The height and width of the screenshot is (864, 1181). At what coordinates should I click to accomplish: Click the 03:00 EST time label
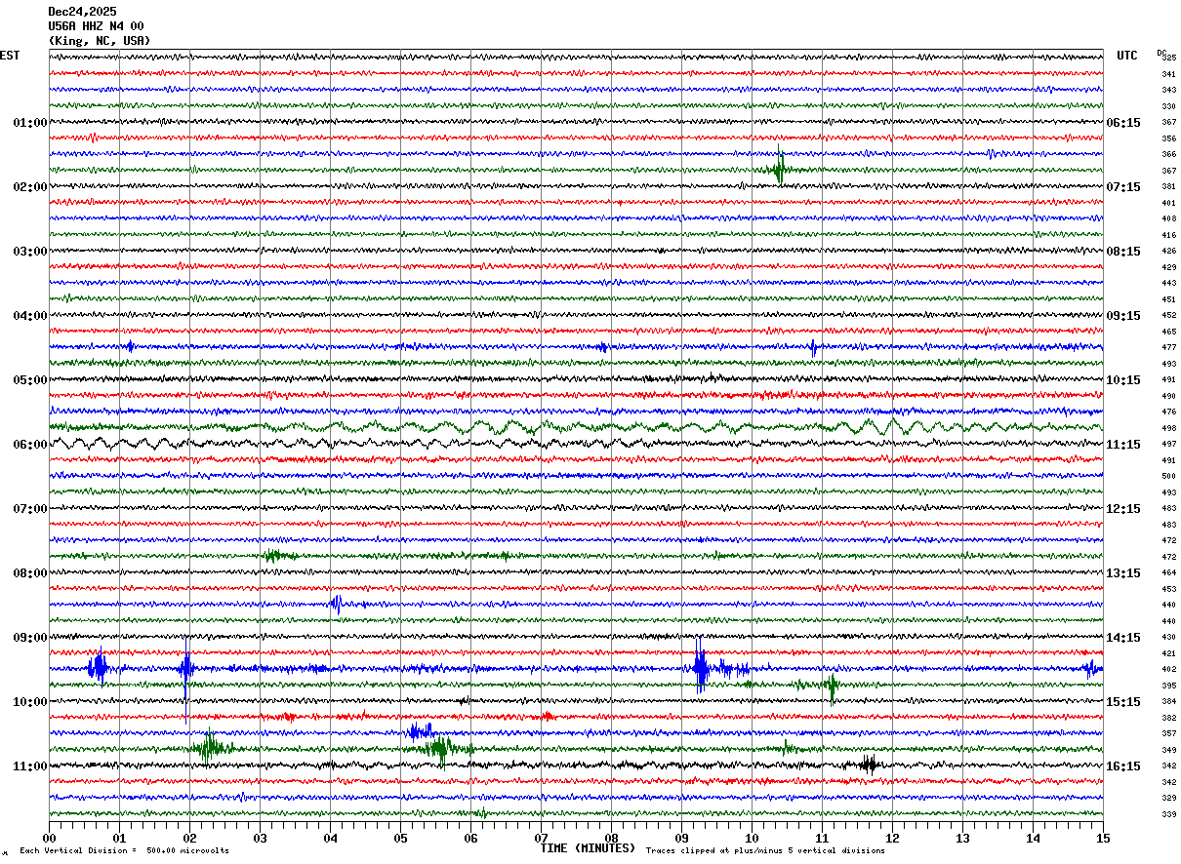tap(29, 252)
